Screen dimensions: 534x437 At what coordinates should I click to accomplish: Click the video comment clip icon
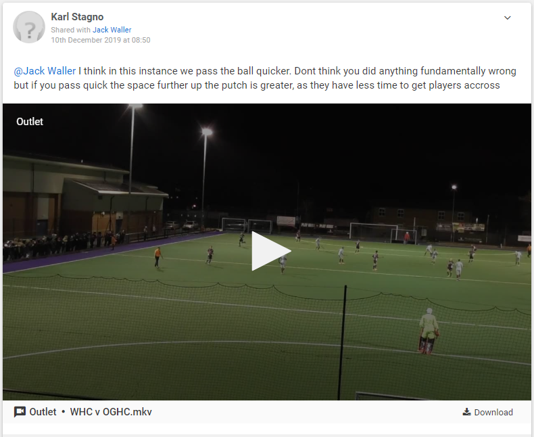pos(20,412)
